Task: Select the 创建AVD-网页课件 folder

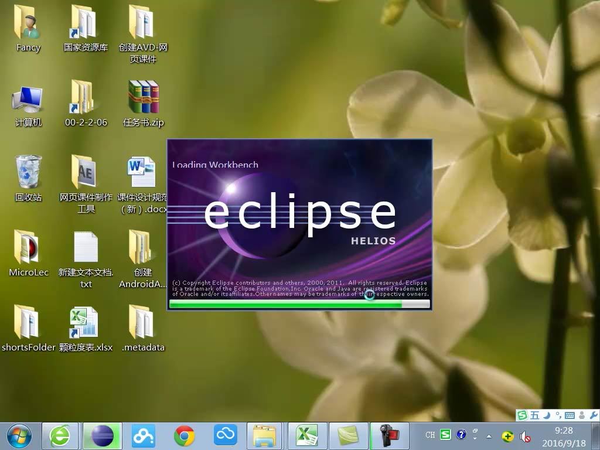Action: [143, 33]
